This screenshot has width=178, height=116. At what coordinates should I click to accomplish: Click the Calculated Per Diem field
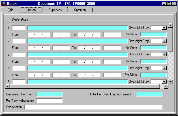(x=49, y=94)
